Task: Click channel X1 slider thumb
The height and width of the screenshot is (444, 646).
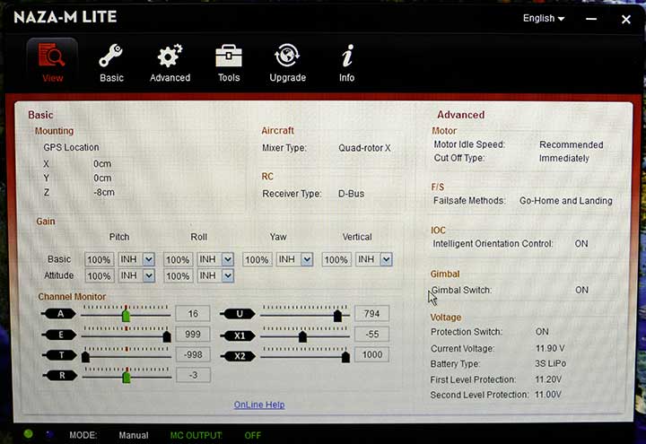Action: tap(302, 336)
